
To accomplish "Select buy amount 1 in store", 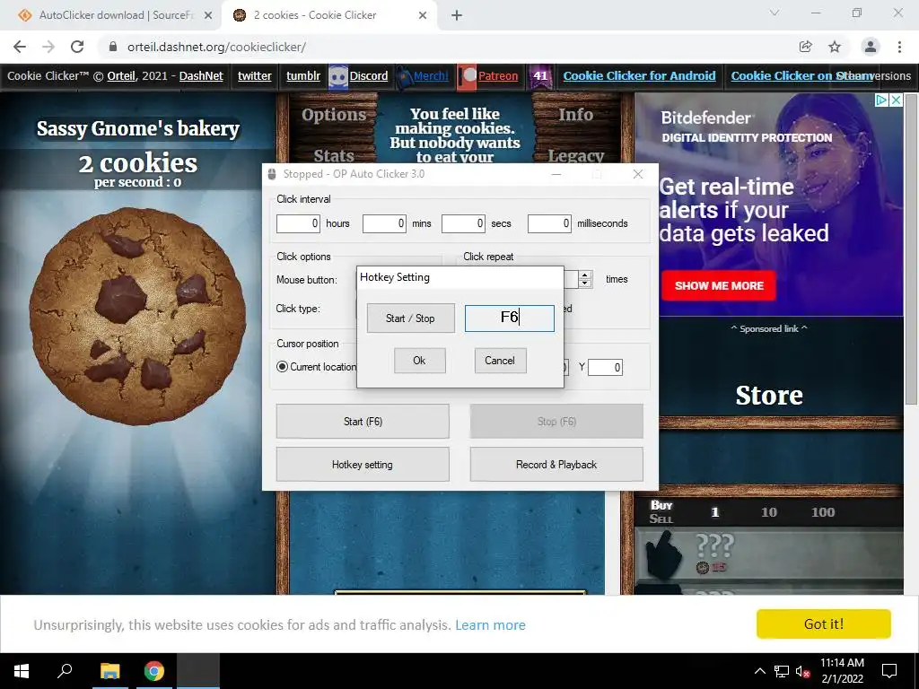I will 715,512.
